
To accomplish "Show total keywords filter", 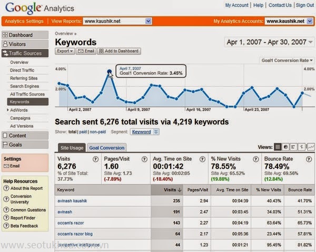I will (x=72, y=132).
